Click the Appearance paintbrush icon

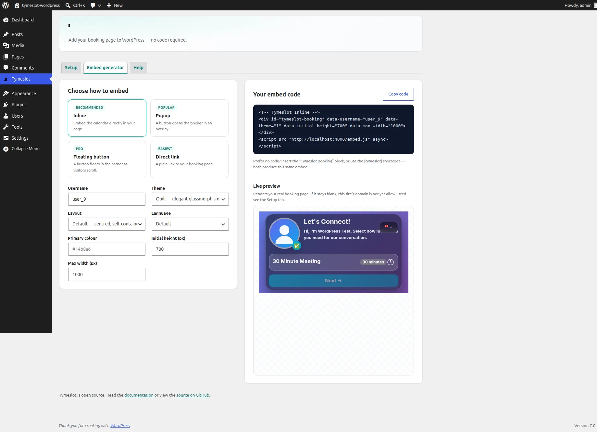click(6, 94)
